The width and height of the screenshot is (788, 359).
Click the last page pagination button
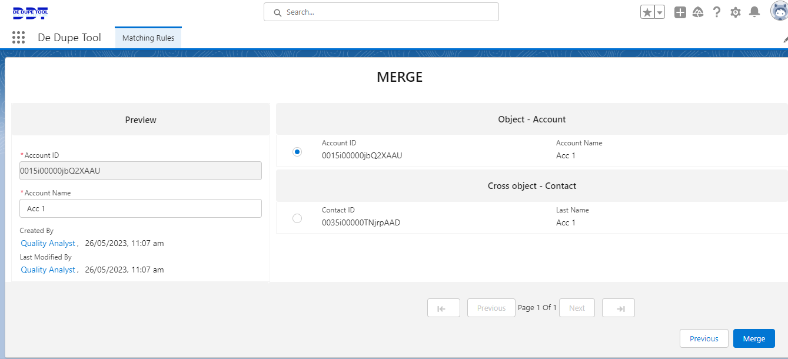click(x=618, y=308)
